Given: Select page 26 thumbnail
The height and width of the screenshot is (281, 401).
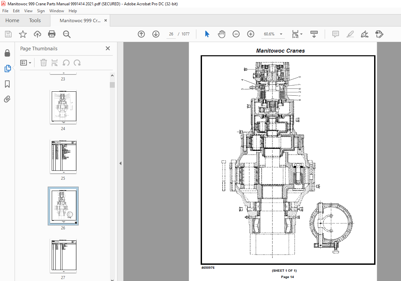Looking at the screenshot, I should [63, 206].
